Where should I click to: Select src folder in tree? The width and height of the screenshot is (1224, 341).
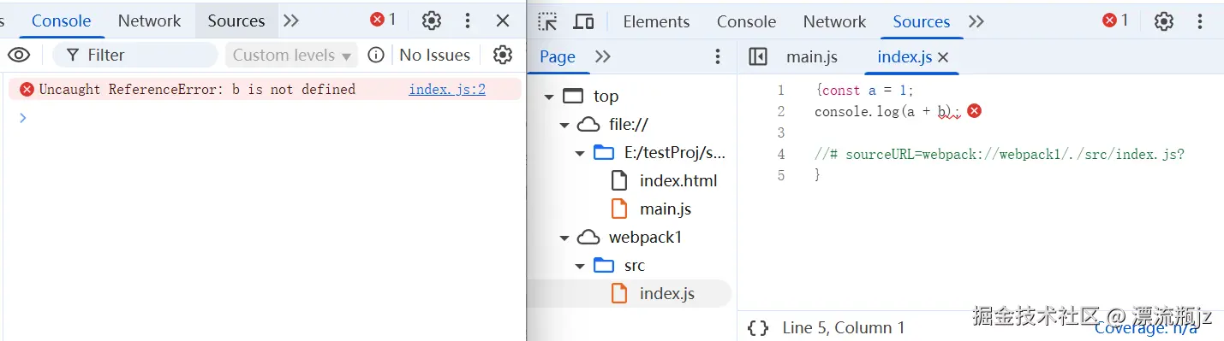(634, 266)
